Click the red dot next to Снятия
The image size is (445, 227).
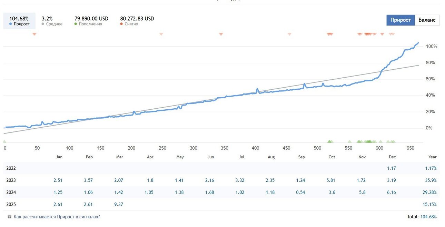(x=121, y=24)
